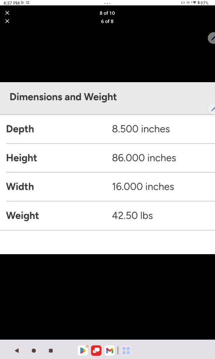Image resolution: width=215 pixels, height=359 pixels.
Task: Tap the 6 of 8 counter
Action: pyautogui.click(x=107, y=21)
